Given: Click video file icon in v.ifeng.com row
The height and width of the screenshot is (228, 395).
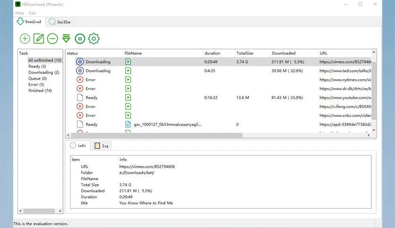Looking at the screenshot, I should click(x=128, y=106).
